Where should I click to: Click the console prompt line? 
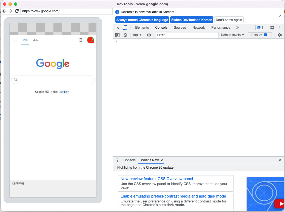click(x=199, y=41)
